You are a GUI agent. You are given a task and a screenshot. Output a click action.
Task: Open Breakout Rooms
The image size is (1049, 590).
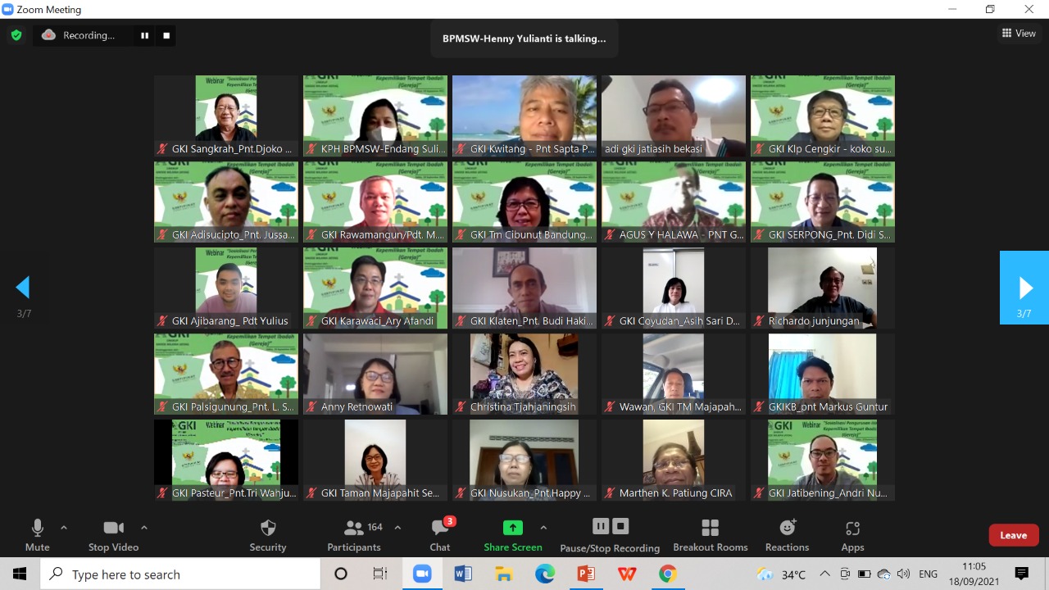[x=710, y=534]
